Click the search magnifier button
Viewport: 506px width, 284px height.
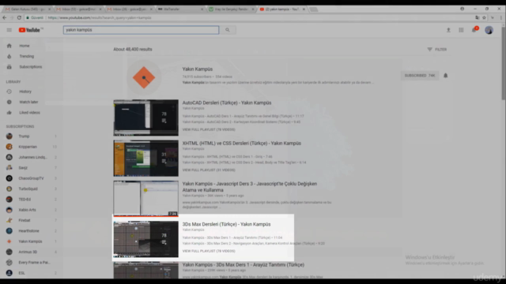click(228, 30)
